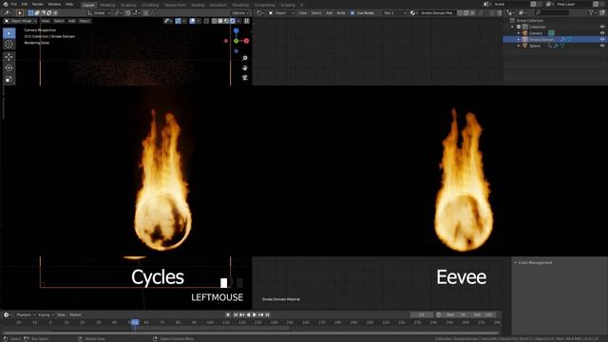Expand the Camera item in outliner
Screen dimensions: 608x342
pyautogui.click(x=519, y=33)
